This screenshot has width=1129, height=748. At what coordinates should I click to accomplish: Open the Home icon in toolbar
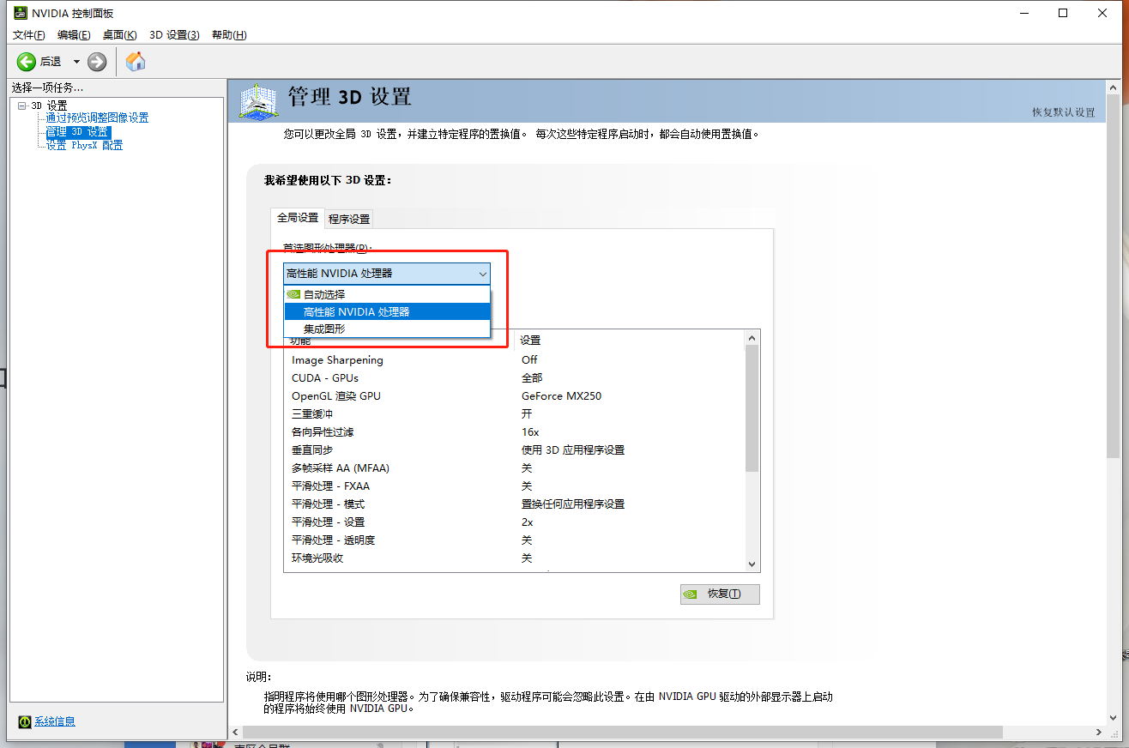click(136, 61)
